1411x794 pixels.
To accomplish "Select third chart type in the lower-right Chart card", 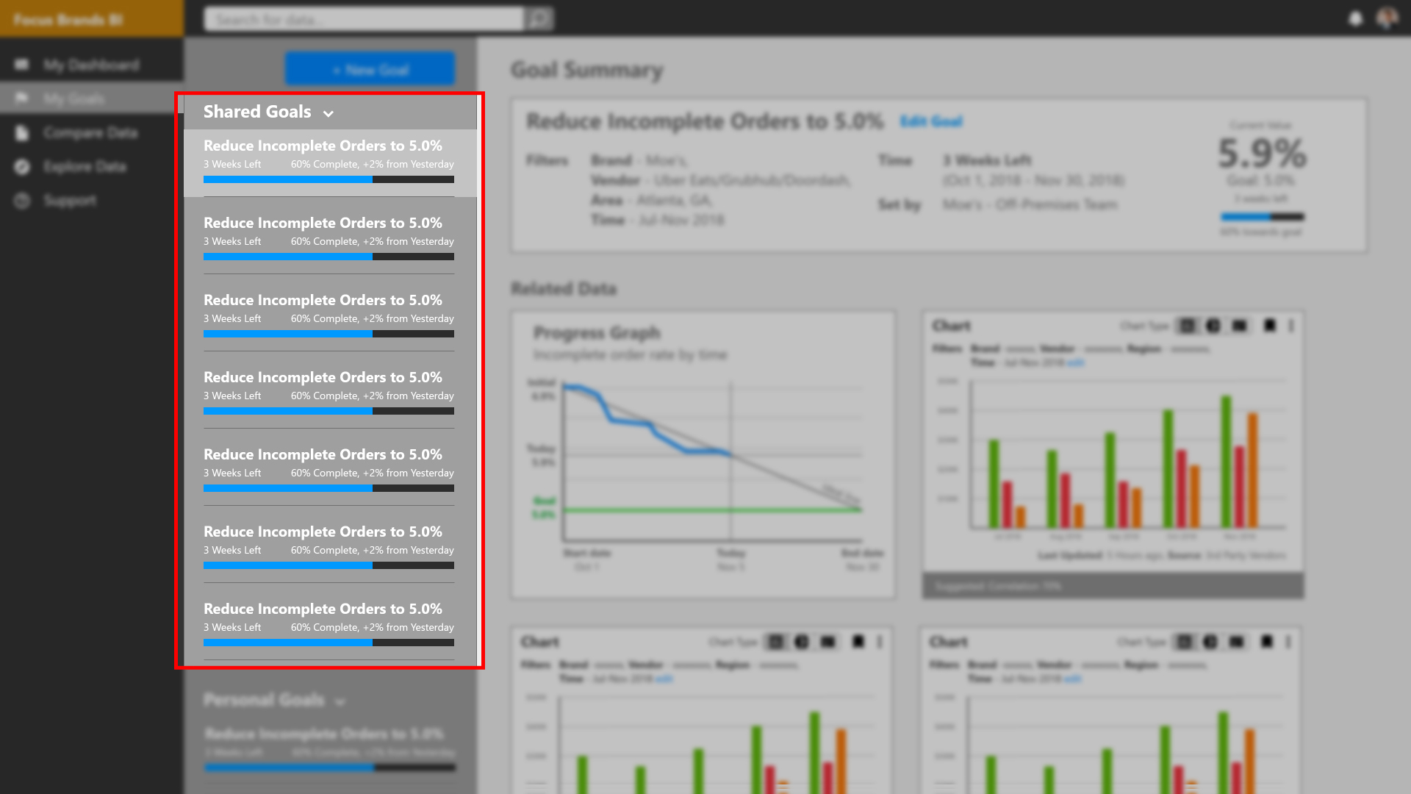I will click(1237, 642).
